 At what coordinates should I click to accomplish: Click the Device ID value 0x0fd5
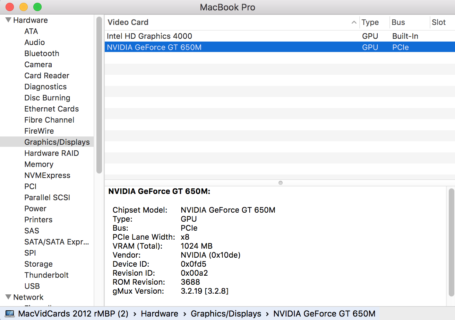tap(194, 264)
